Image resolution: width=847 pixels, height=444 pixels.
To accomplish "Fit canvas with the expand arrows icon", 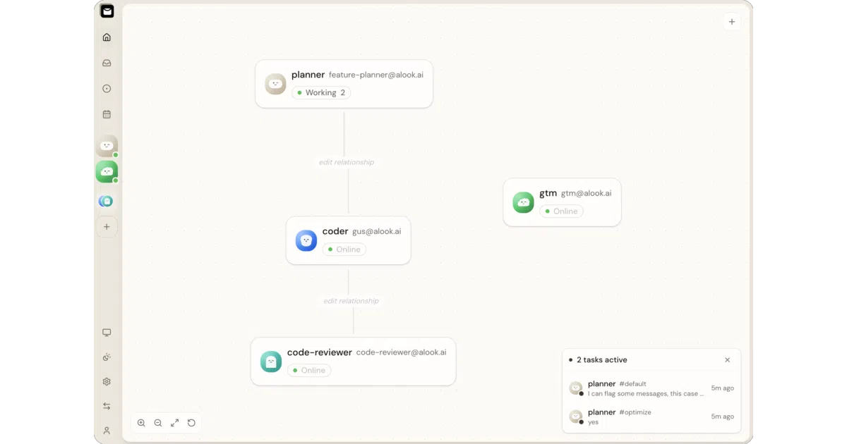I will tap(174, 423).
